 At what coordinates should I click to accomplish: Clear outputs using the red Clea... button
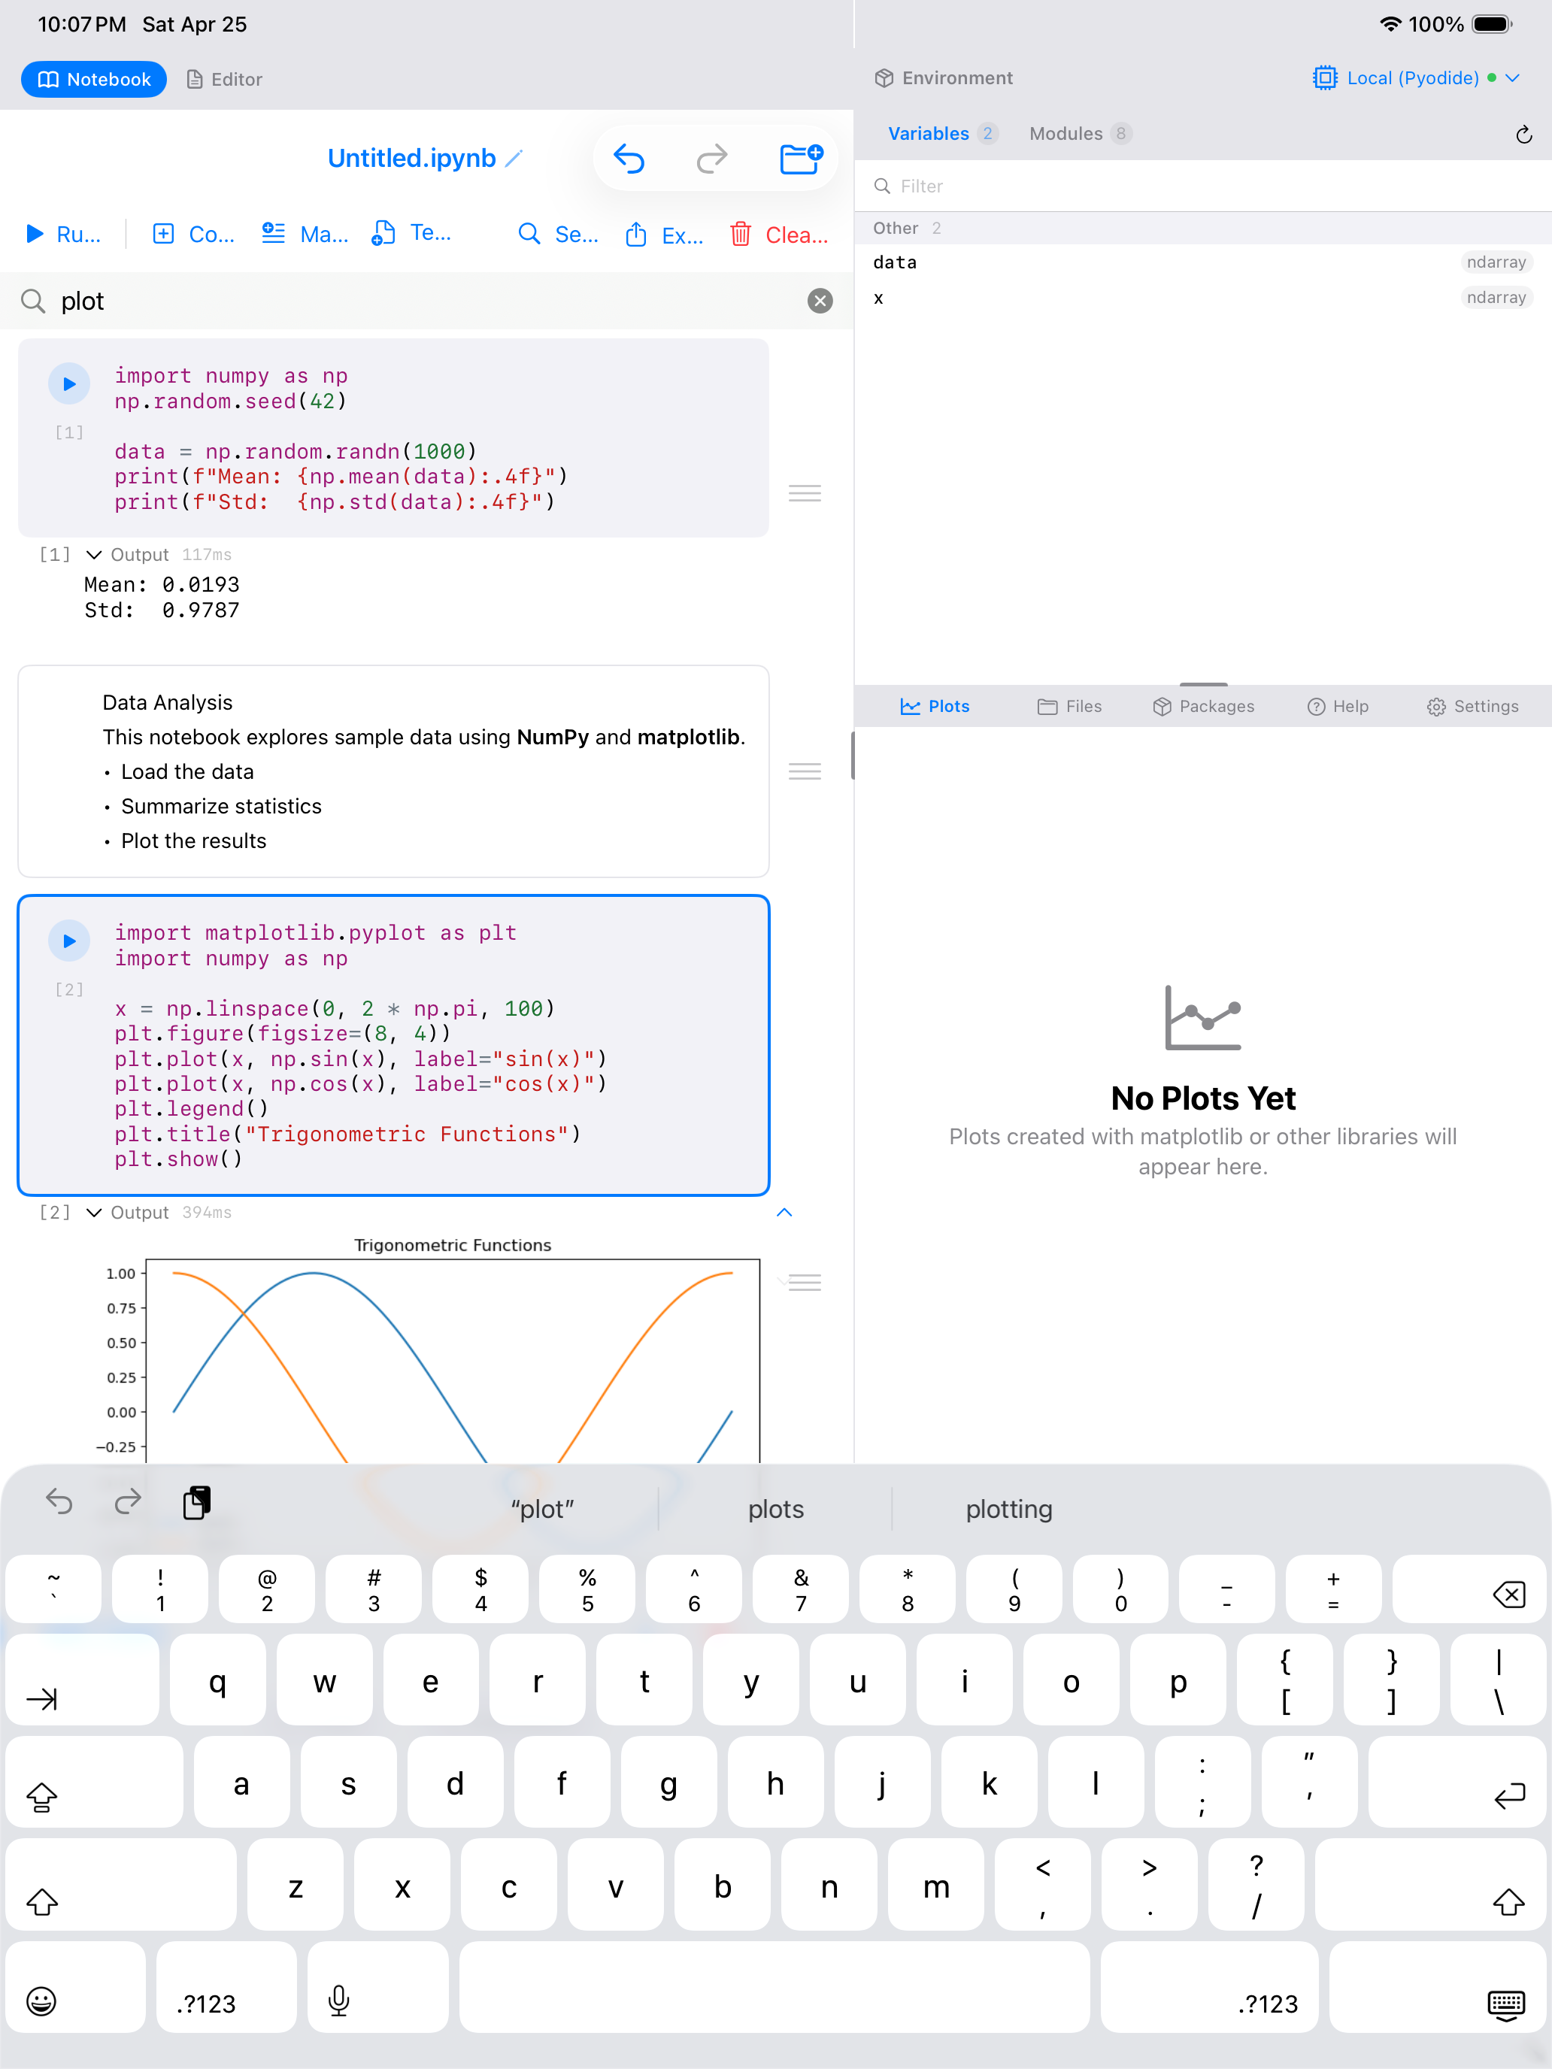[779, 234]
